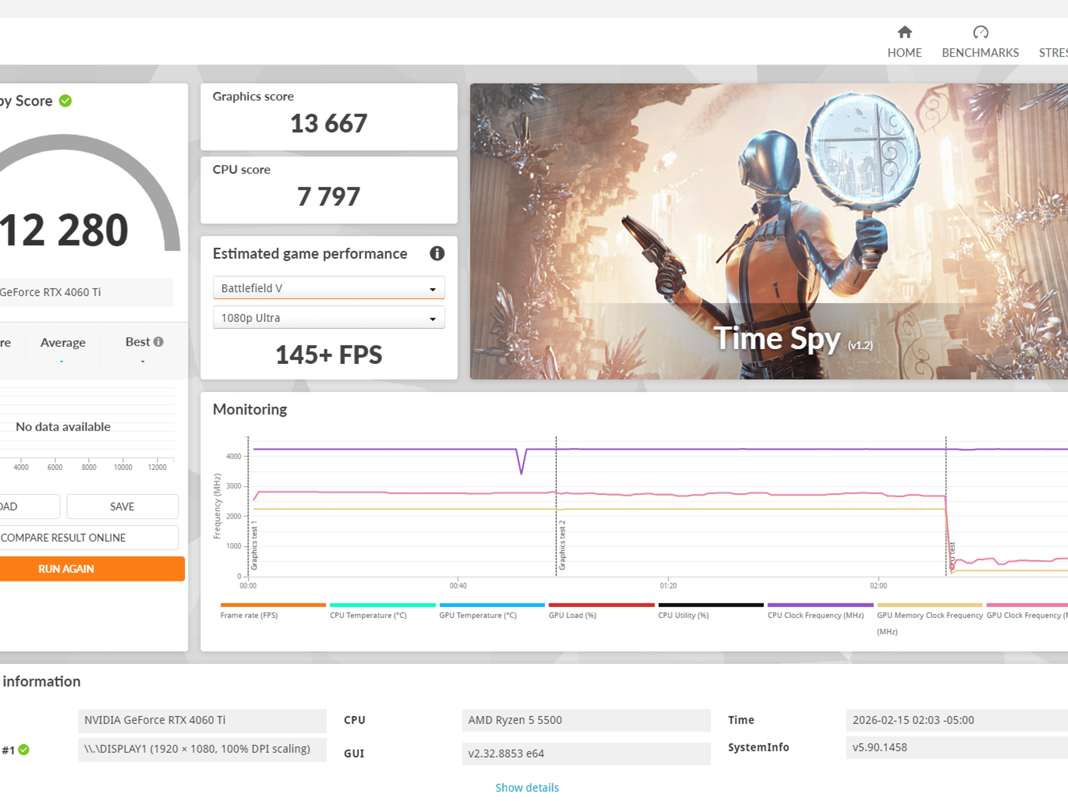Click the display #1 green check icon
Viewport: 1068px width, 801px height.
point(24,750)
